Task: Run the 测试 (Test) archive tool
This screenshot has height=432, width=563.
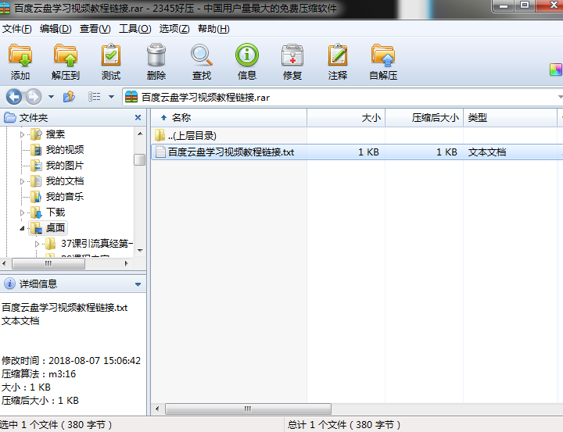Action: (x=111, y=62)
